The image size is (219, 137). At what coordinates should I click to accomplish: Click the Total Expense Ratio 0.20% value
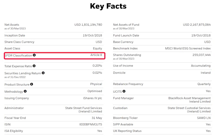pyautogui.click(x=97, y=66)
